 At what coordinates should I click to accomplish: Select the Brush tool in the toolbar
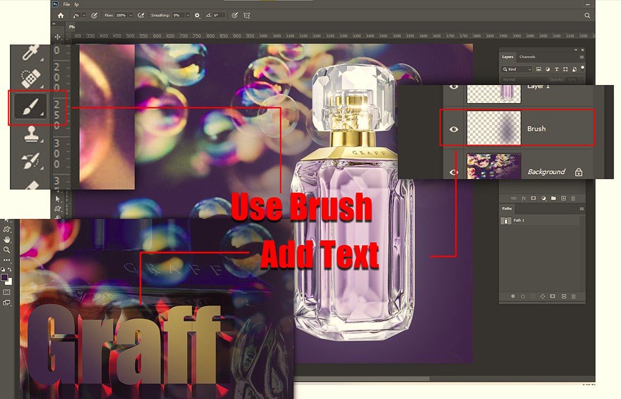pos(31,107)
